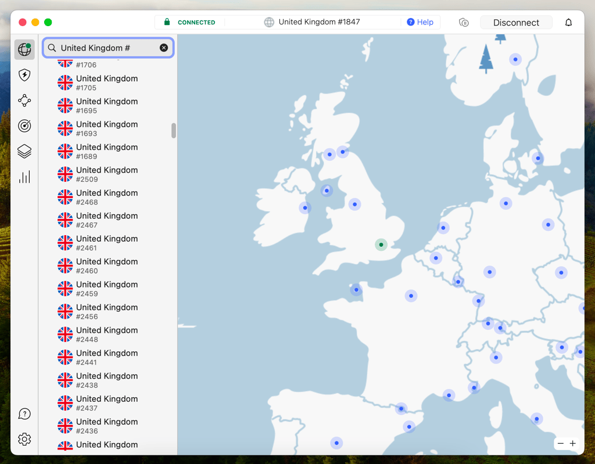
Task: Select the Marseille map pin in southern France
Action: click(449, 395)
